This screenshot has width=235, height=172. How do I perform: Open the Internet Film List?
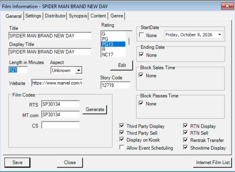[x=213, y=163]
